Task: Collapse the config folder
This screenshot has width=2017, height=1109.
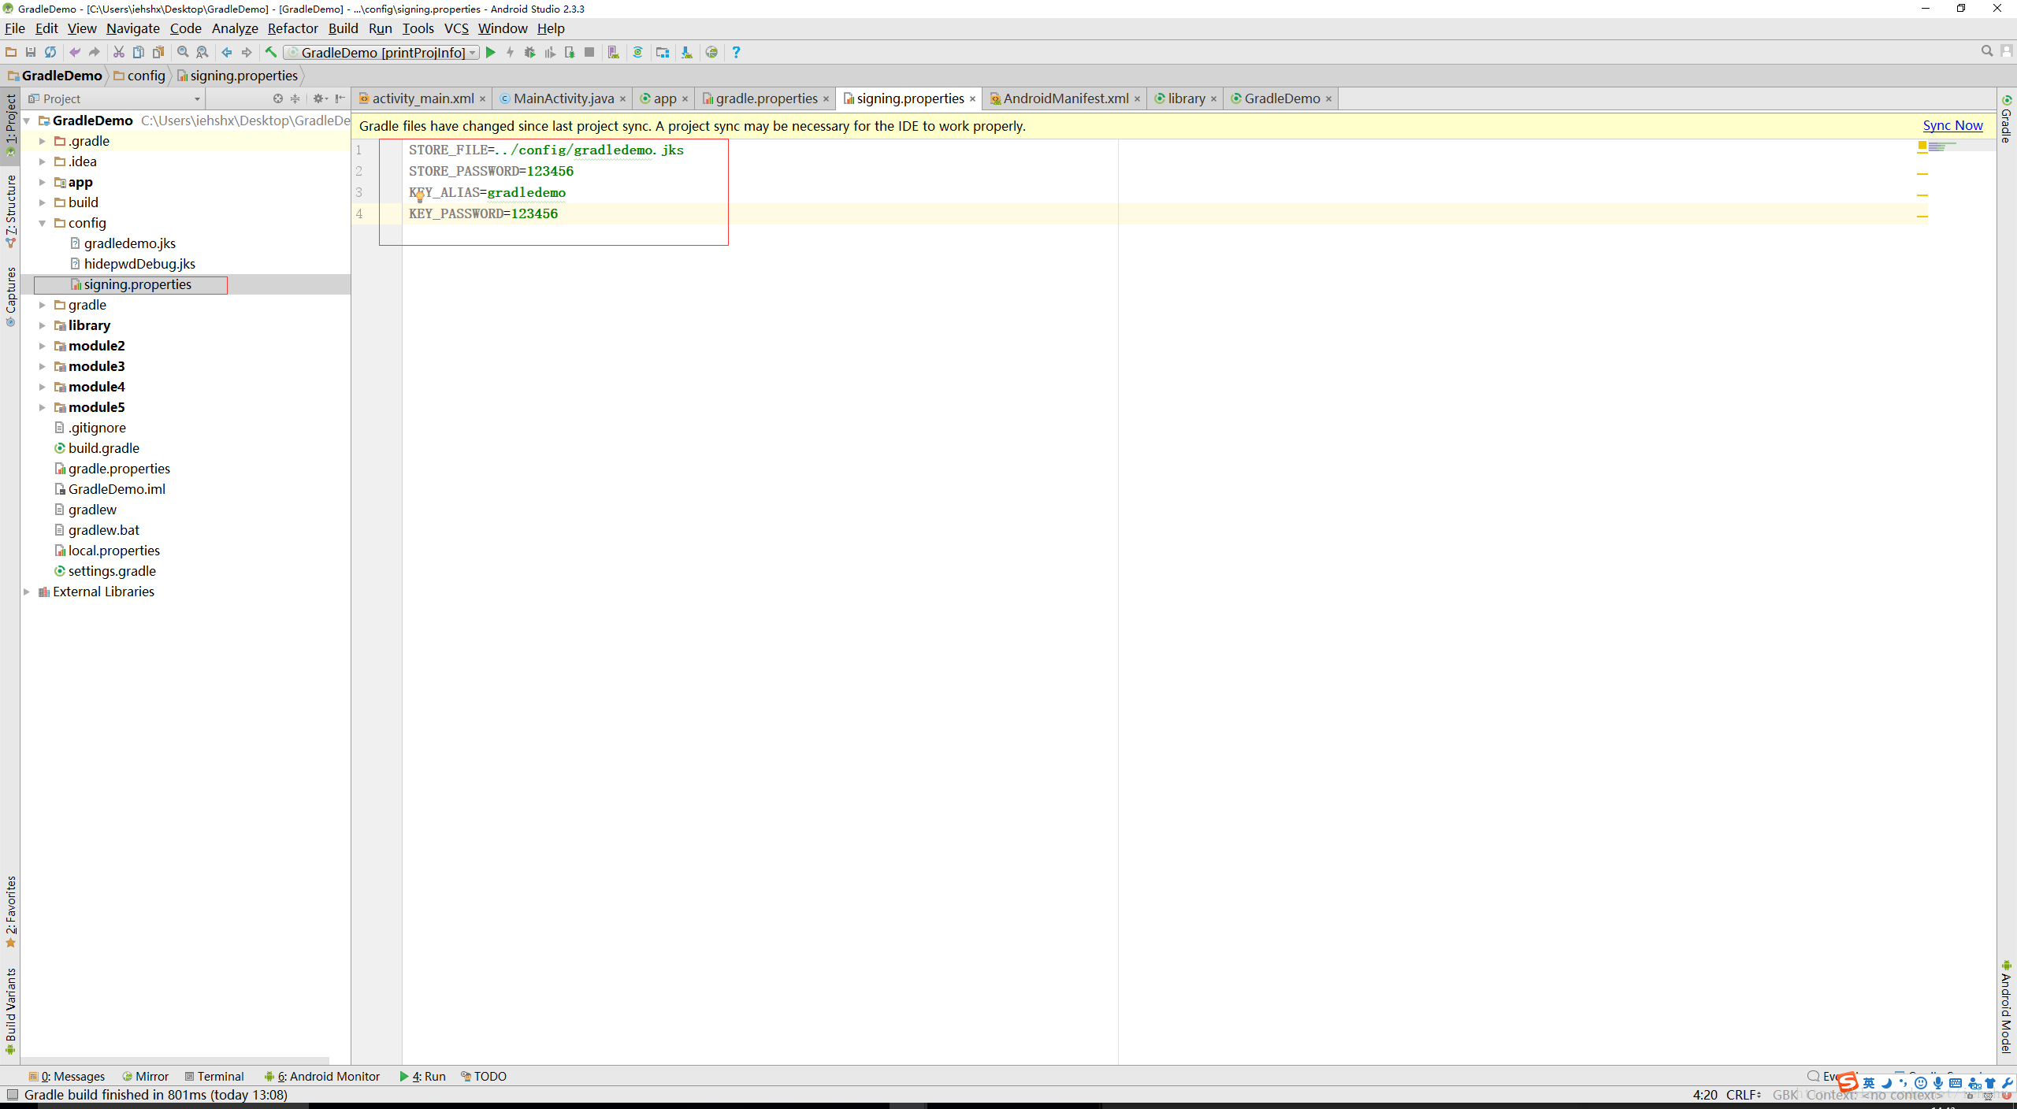Action: (x=43, y=223)
